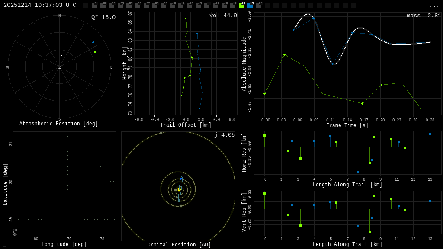The height and width of the screenshot is (249, 443).
Task: Click the station 05 box
Action: pos(129,5)
